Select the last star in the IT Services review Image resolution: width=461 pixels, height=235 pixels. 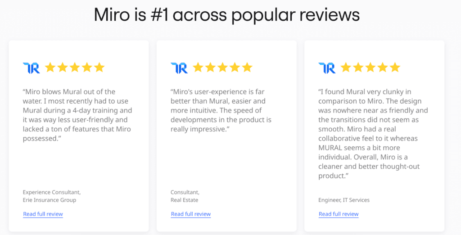pyautogui.click(x=395, y=68)
